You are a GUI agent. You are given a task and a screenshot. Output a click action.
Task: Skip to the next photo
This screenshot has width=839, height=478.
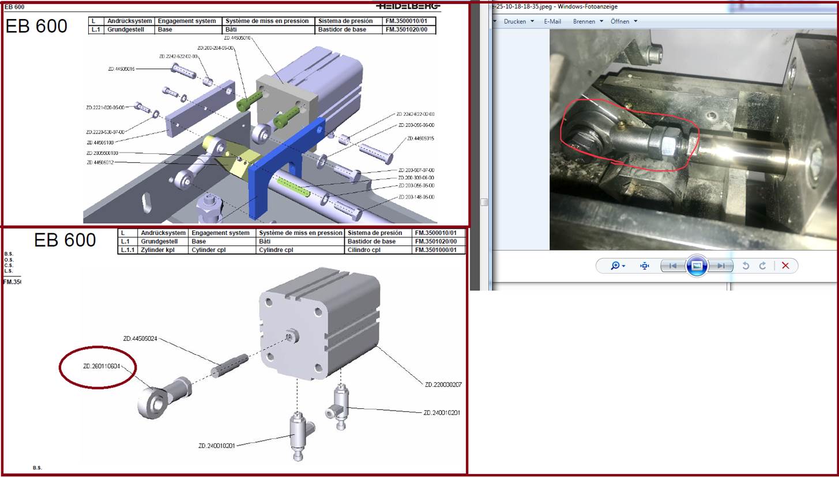(721, 265)
